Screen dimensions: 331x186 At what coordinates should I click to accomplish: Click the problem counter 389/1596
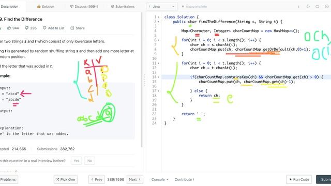(116, 179)
